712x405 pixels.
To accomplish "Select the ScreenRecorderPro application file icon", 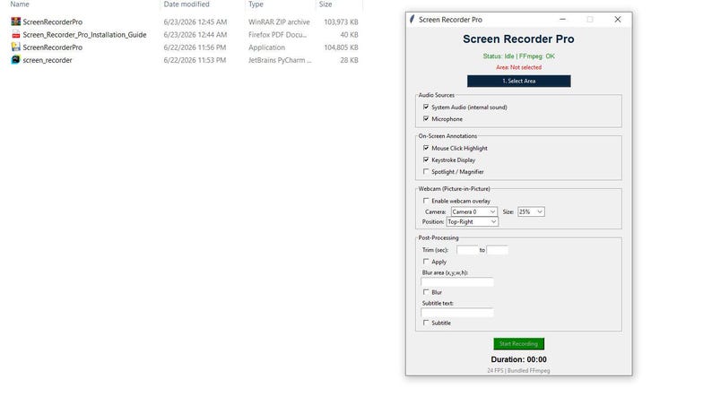I will click(x=16, y=47).
